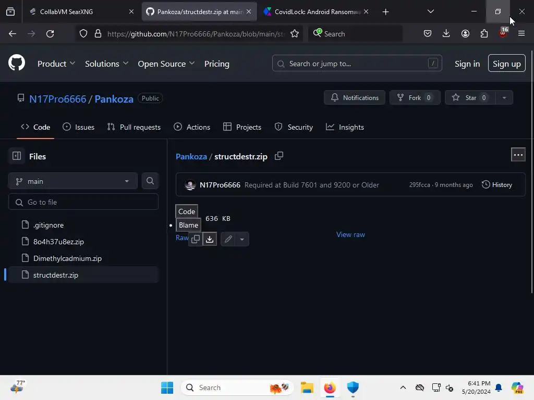
Task: Open Copilot preview in taskbar
Action: click(x=517, y=387)
